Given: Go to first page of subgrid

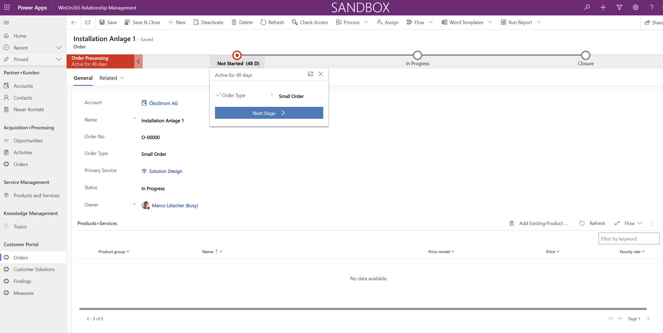Looking at the screenshot, I should (x=611, y=318).
